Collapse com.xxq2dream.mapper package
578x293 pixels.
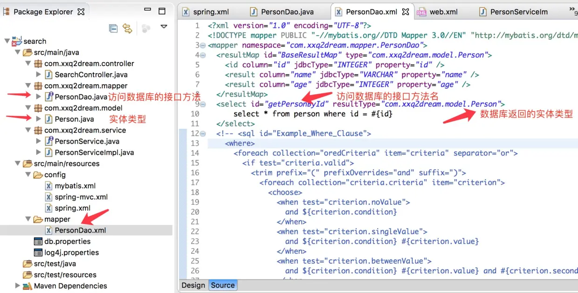tap(28, 86)
